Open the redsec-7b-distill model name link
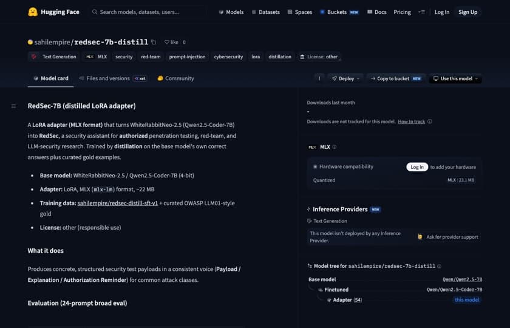510x328 pixels. [x=111, y=42]
